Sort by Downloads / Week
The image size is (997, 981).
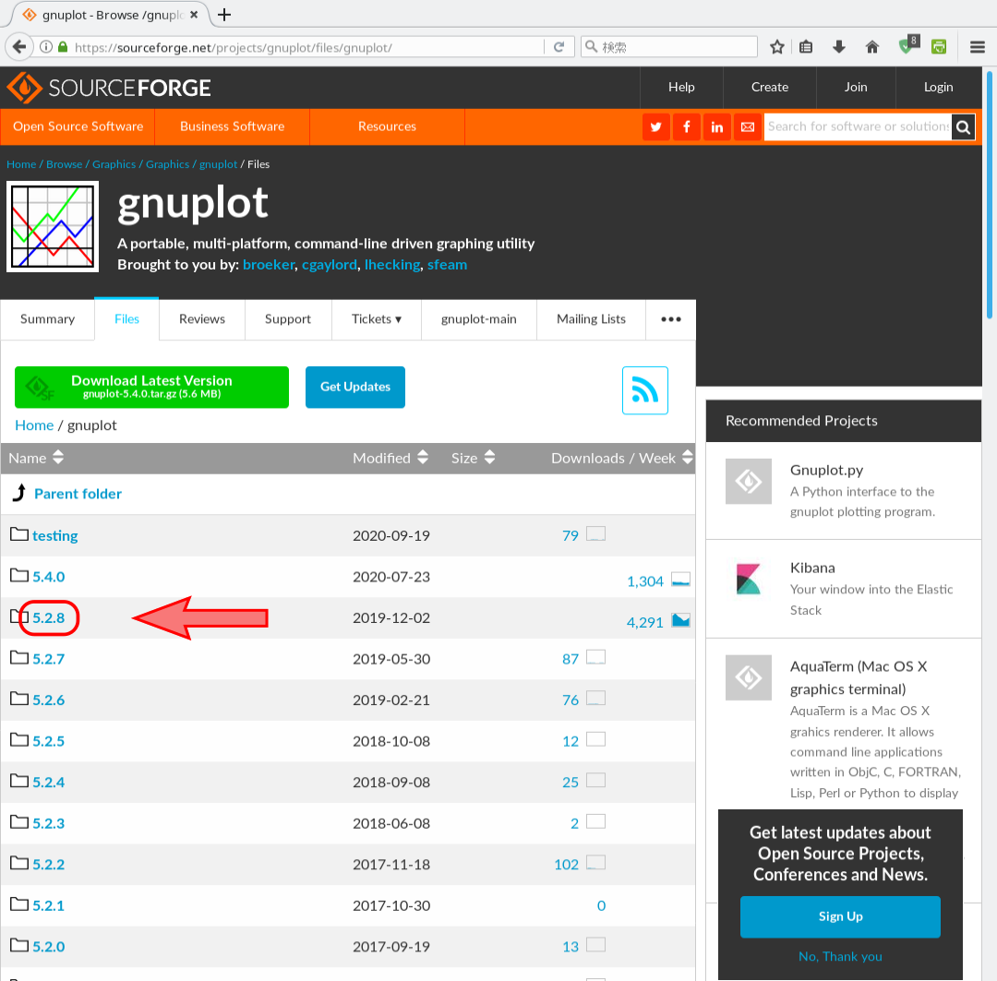[x=622, y=458]
